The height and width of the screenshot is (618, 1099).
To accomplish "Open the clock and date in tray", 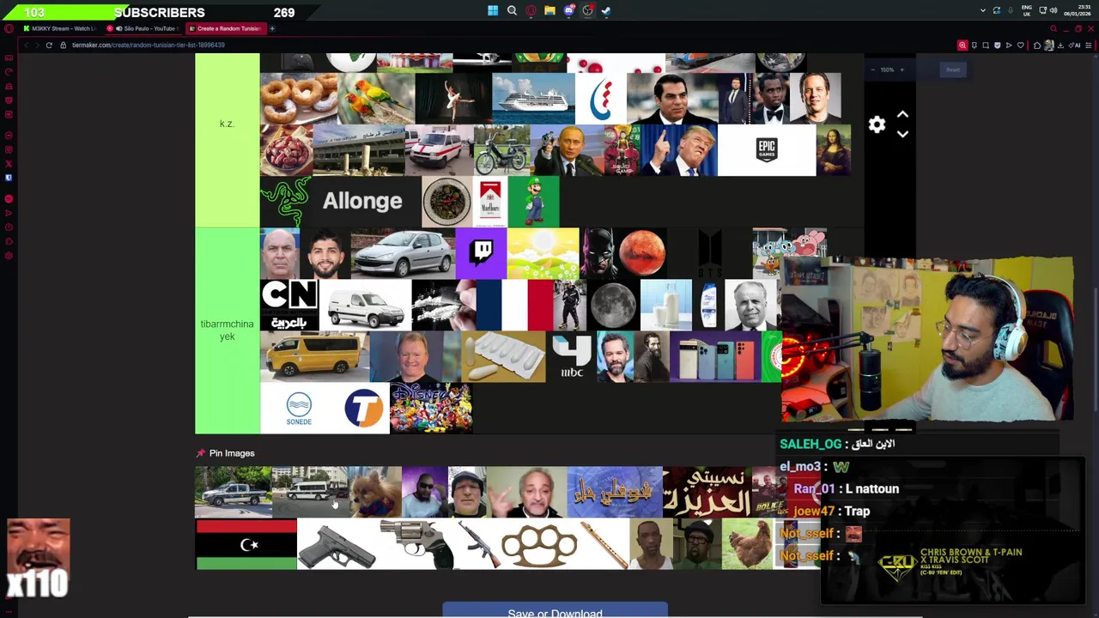I will pos(1077,11).
